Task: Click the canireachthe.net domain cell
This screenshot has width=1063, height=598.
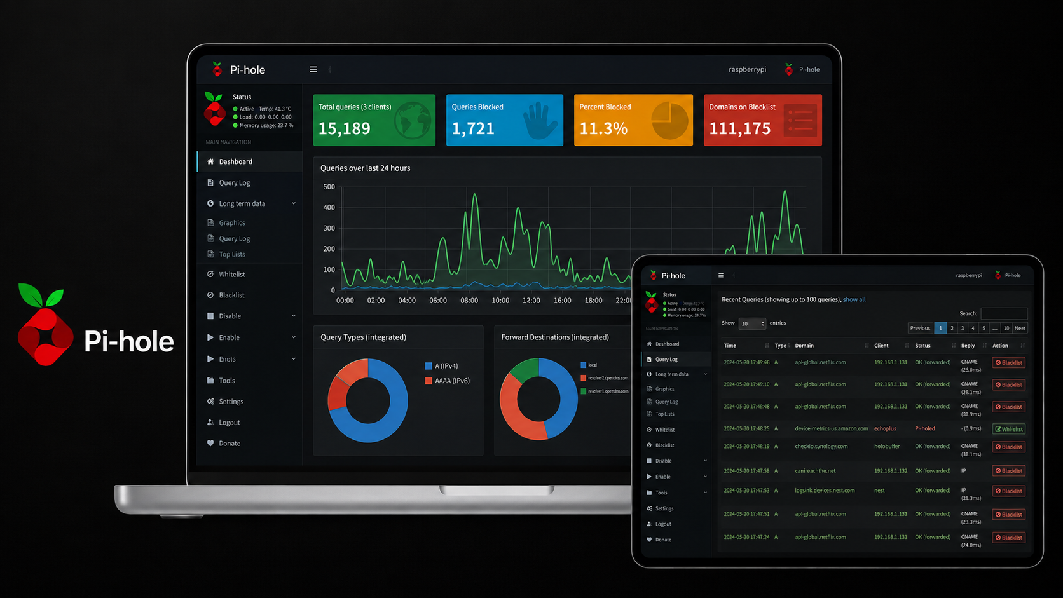Action: pyautogui.click(x=816, y=471)
